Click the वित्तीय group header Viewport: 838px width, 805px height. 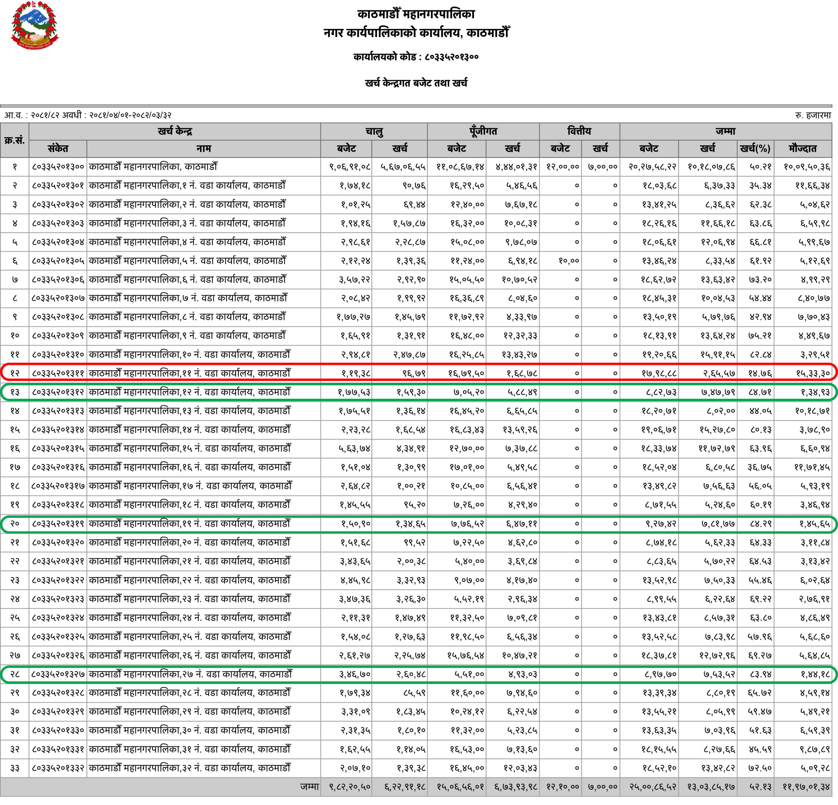click(x=579, y=131)
